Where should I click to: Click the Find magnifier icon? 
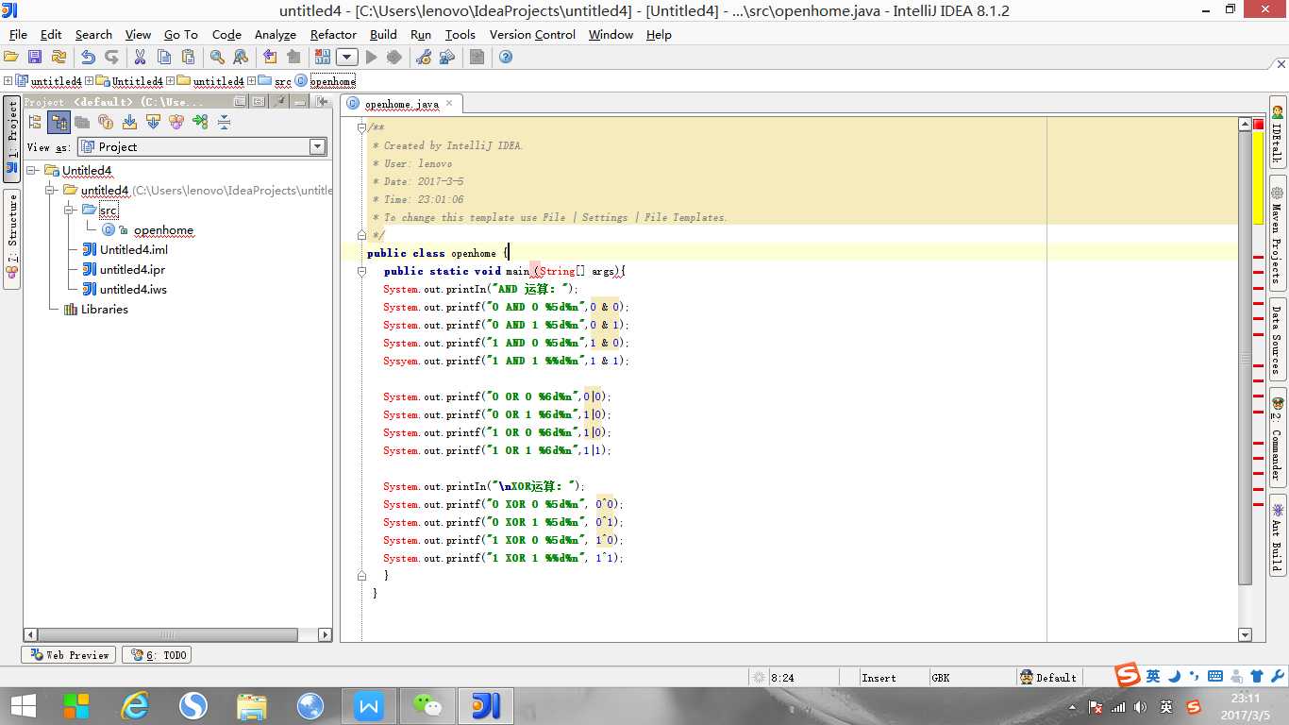pyautogui.click(x=217, y=57)
